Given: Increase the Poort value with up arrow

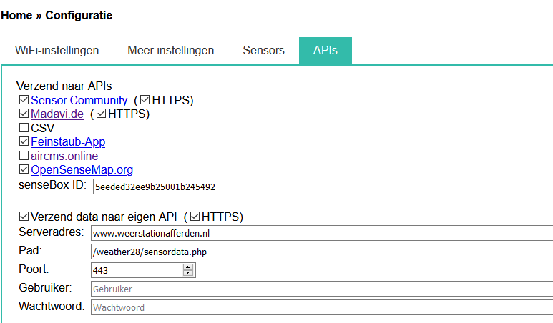Looking at the screenshot, I should tap(189, 267).
